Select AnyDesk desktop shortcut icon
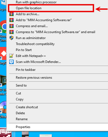 pos(3,53)
